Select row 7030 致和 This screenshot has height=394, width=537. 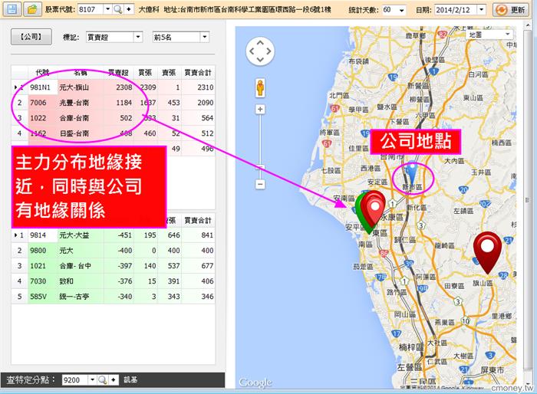tap(113, 281)
